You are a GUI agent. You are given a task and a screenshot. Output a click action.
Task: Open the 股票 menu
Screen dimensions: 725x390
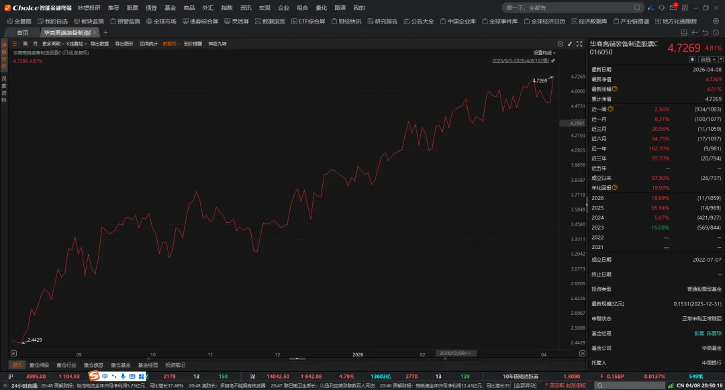pos(132,8)
